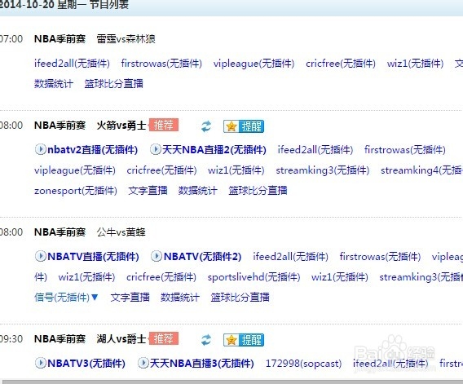Open firstrowas(无插件) for 火箭vs勇士
The image size is (463, 384).
click(x=405, y=149)
